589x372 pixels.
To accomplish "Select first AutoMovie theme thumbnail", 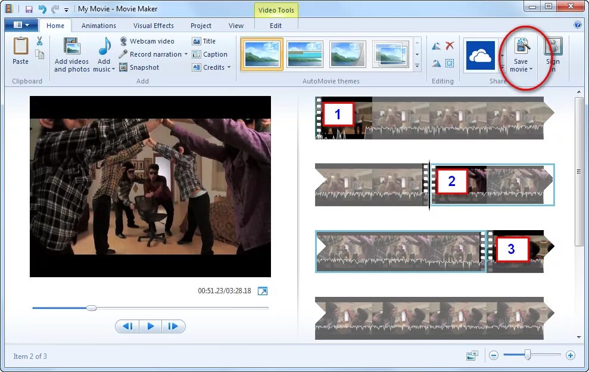I will (261, 54).
